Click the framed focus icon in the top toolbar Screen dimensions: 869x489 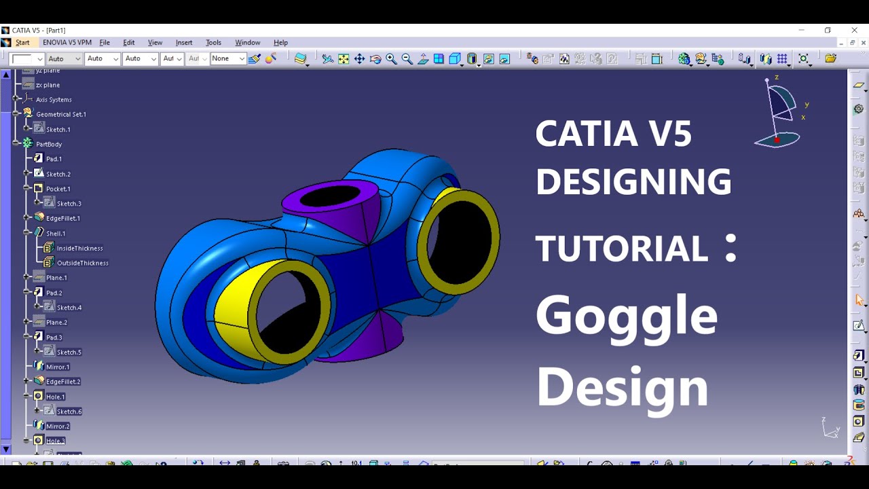(x=804, y=59)
